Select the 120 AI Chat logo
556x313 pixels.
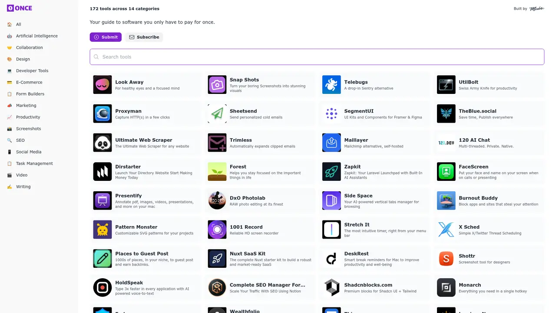[x=446, y=143]
